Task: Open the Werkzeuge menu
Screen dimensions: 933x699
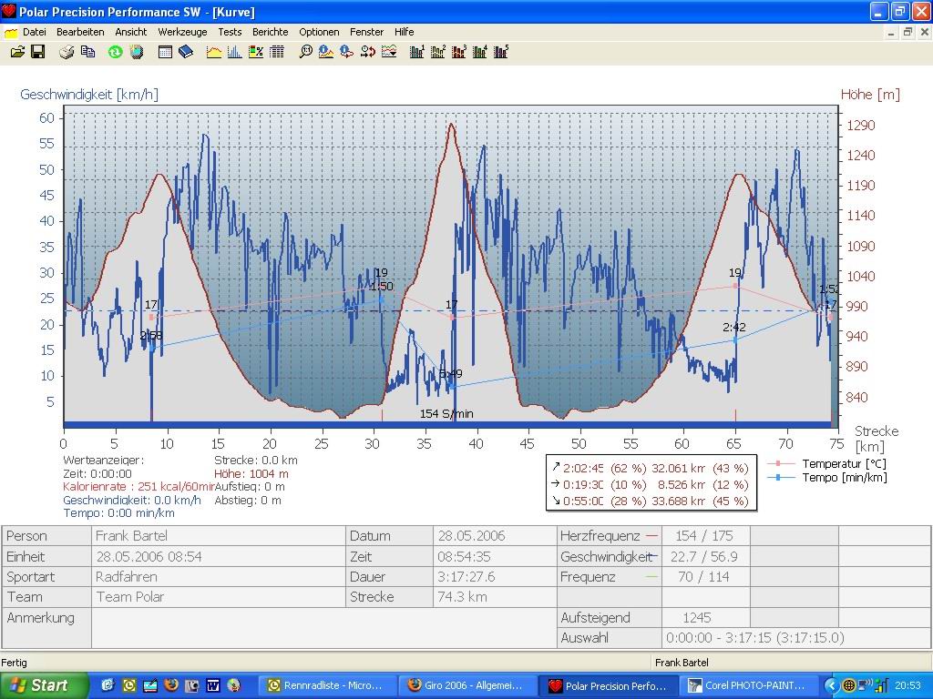Action: pos(182,32)
